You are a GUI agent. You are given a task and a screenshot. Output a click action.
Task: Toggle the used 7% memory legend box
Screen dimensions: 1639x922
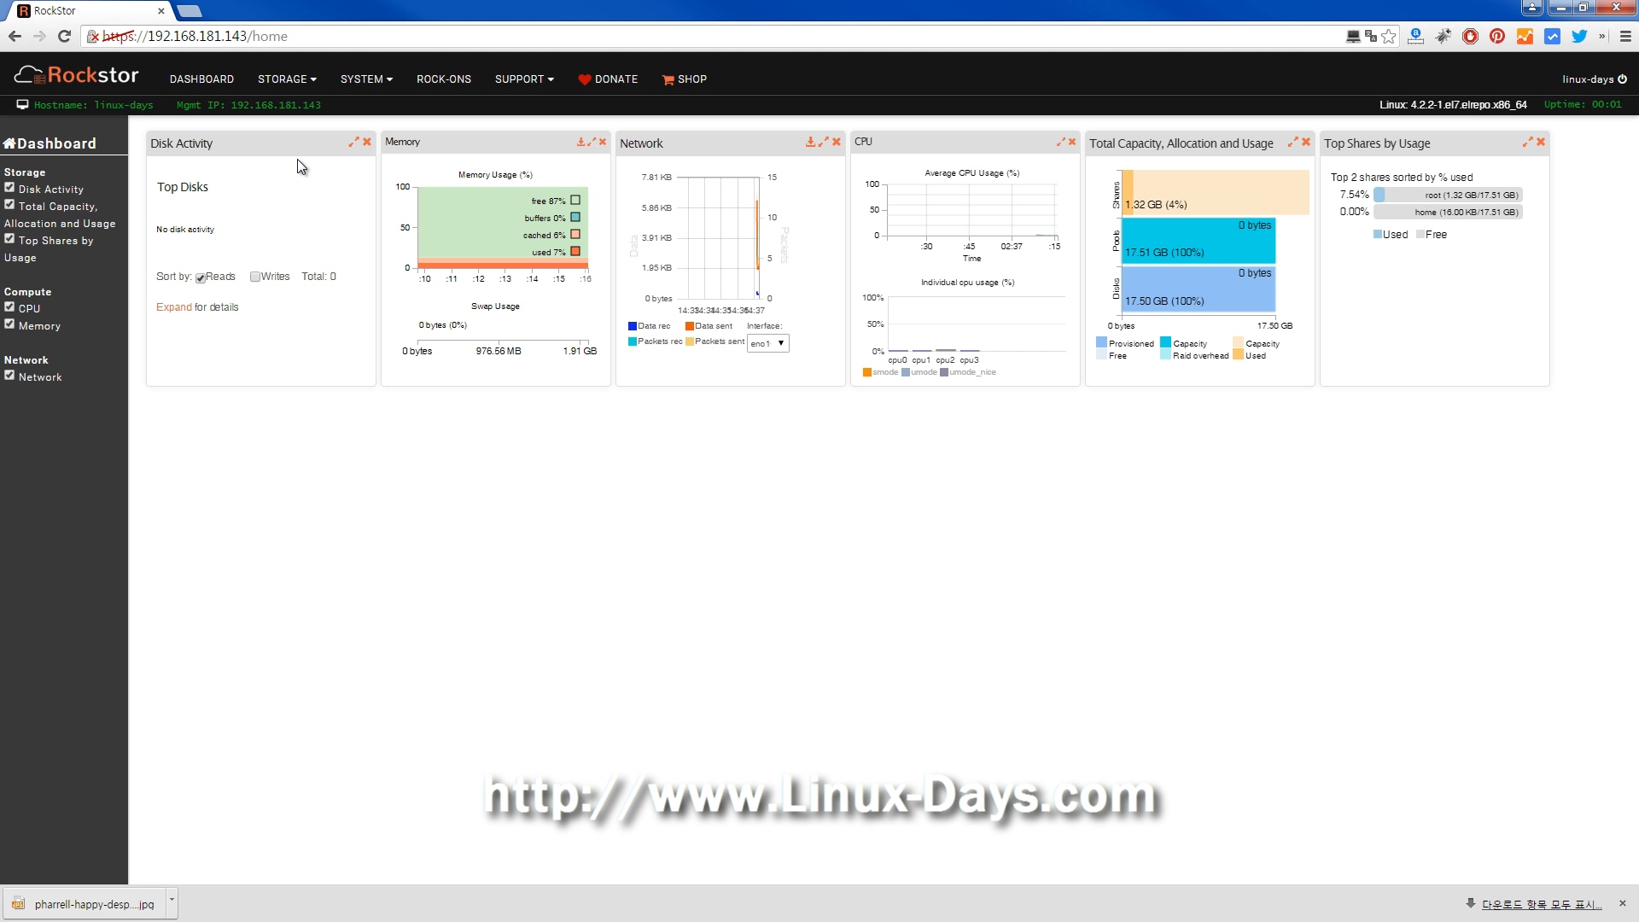point(575,252)
